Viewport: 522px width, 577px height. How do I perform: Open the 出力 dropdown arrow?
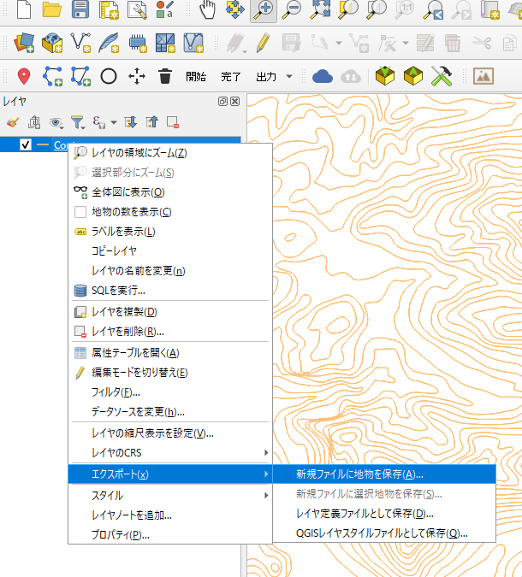(x=290, y=76)
